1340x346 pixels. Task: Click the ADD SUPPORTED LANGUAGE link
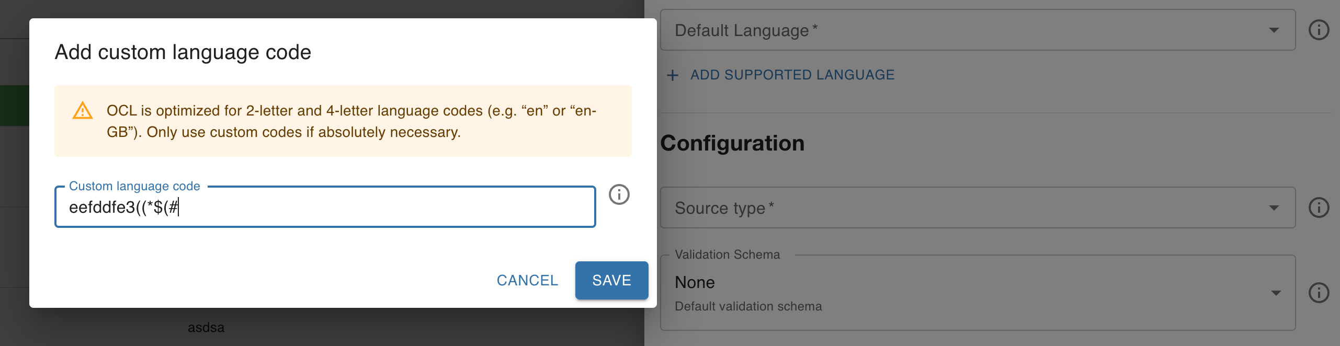[792, 75]
